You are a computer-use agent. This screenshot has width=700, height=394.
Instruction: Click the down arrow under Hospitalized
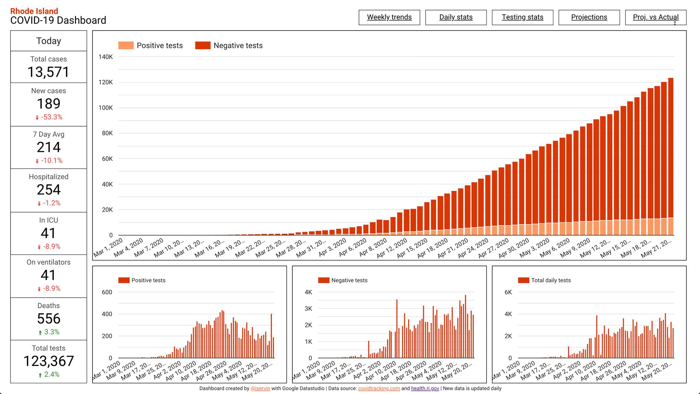point(39,203)
